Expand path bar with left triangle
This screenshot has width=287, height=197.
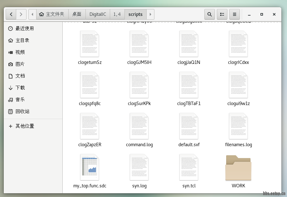[x=32, y=14]
